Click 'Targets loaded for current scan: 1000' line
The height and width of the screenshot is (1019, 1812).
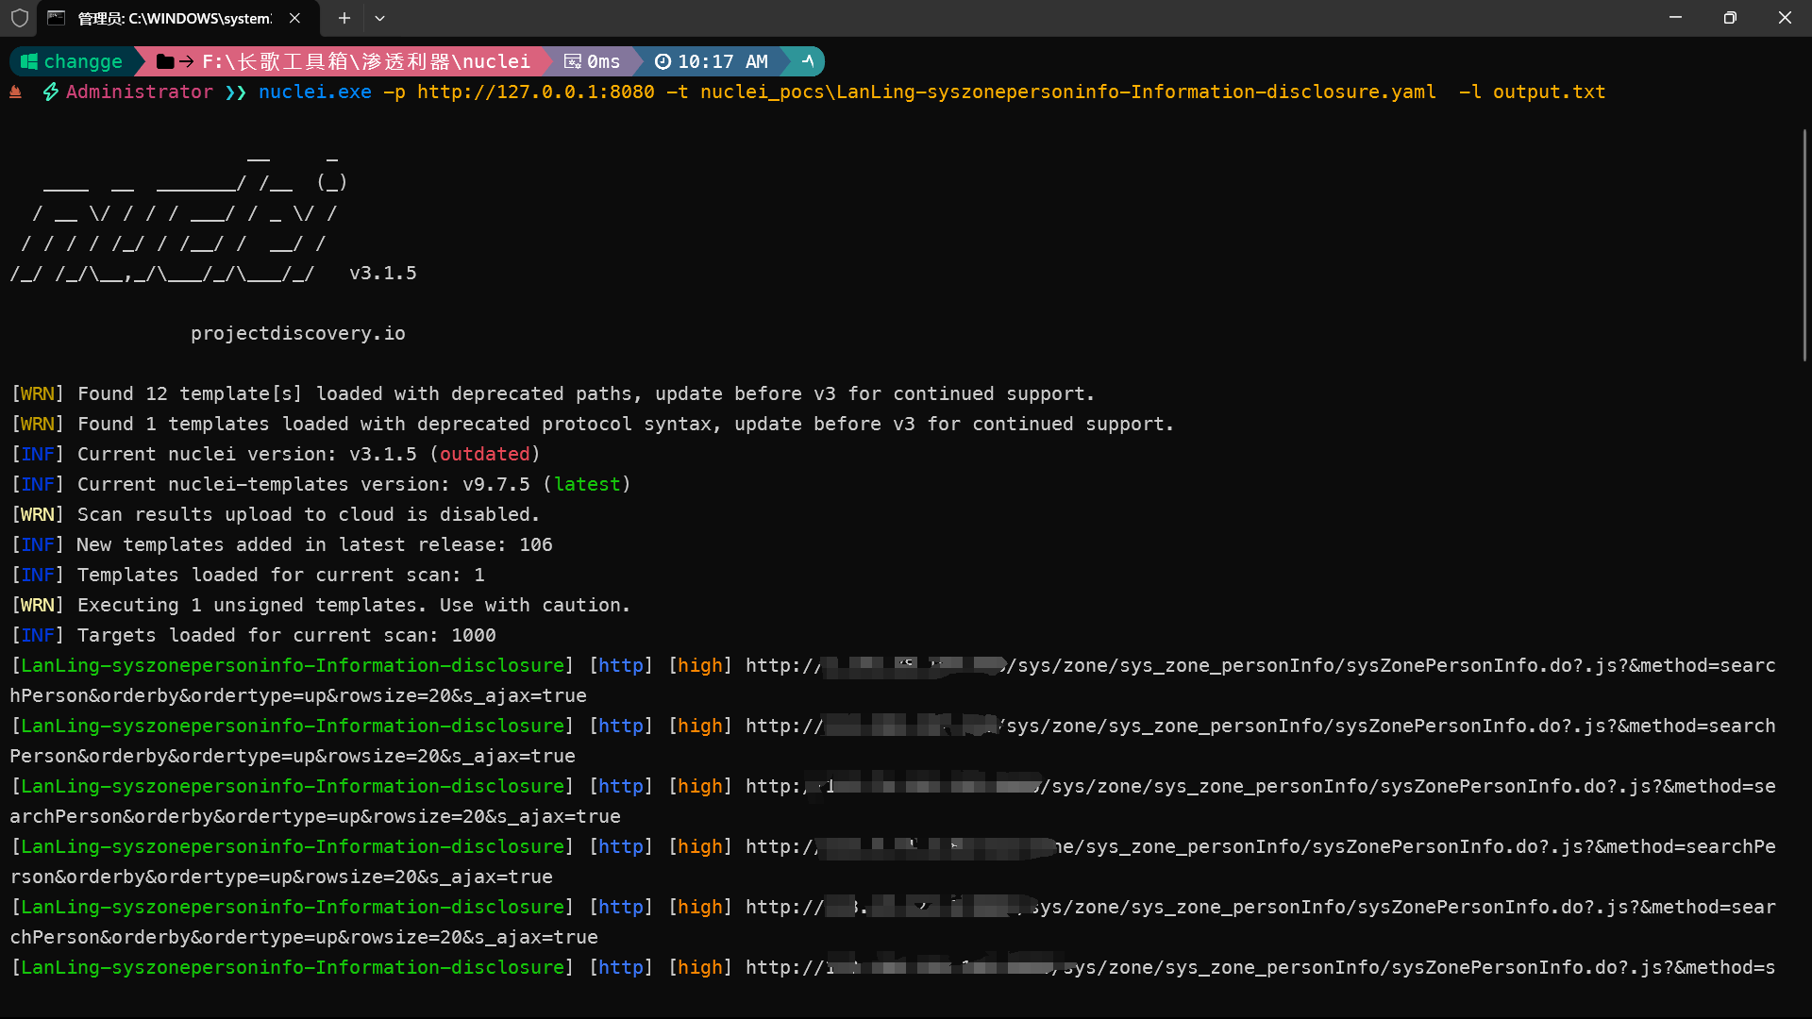point(253,635)
